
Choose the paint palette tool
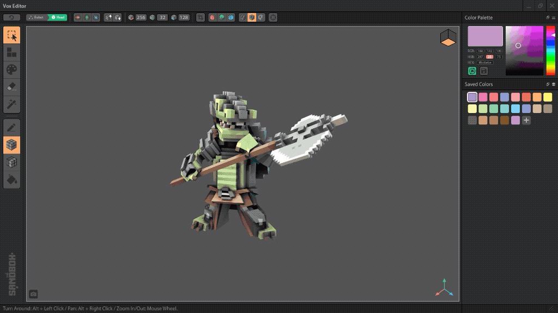tap(12, 70)
